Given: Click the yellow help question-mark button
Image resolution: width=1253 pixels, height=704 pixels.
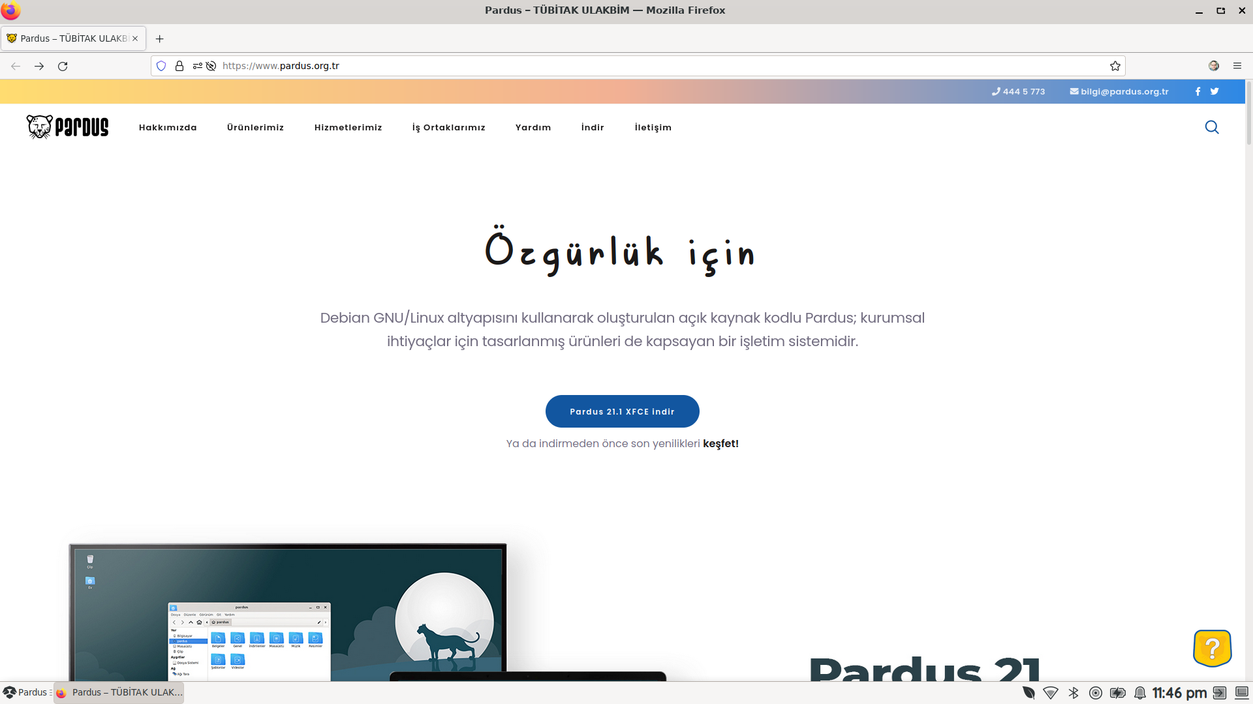Looking at the screenshot, I should [1213, 648].
